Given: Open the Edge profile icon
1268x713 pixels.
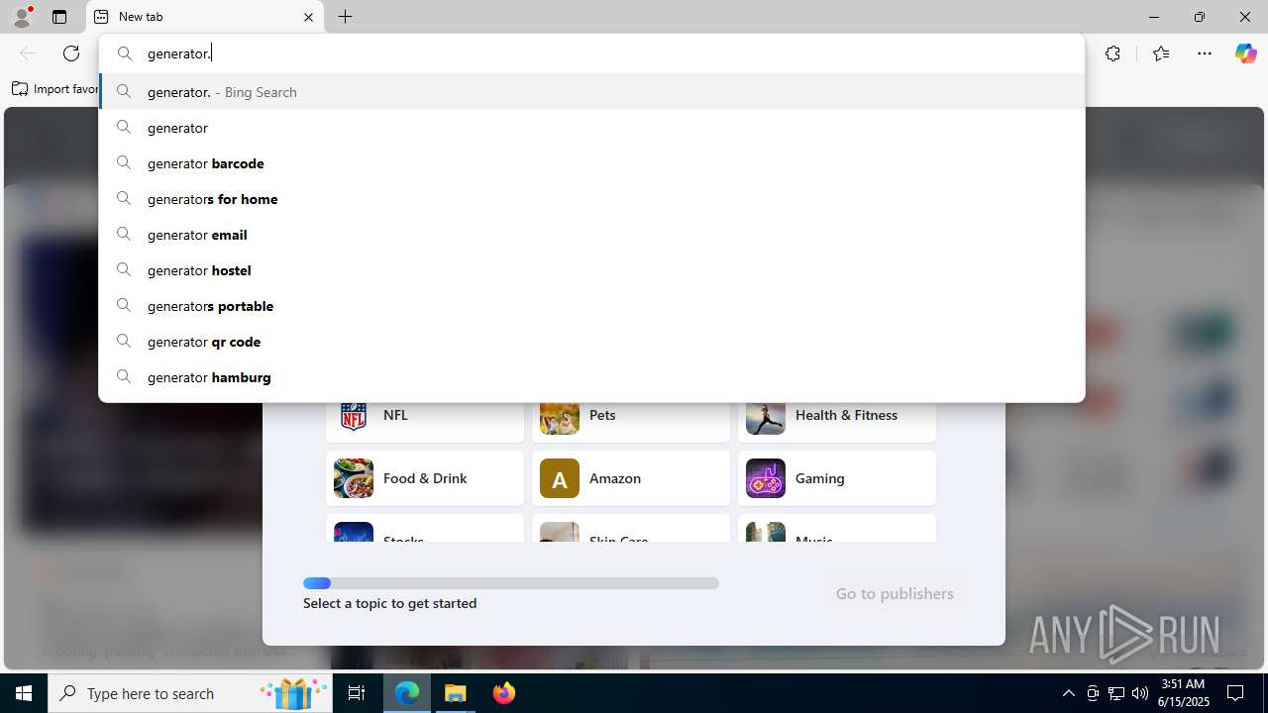Looking at the screenshot, I should coord(22,17).
